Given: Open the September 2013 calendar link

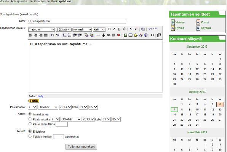Looking at the screenshot, I should (197, 46).
